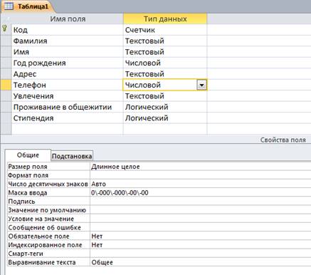Click the Маска ввода value field
Image resolution: width=311 pixels, height=275 pixels.
pyautogui.click(x=201, y=192)
